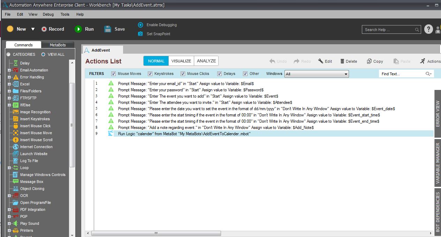The height and width of the screenshot is (237, 441).
Task: Toggle the Other filter checkbox
Action: point(245,74)
